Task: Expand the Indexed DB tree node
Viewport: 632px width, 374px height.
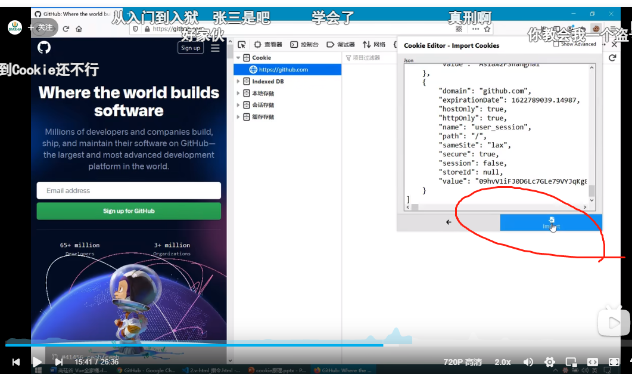Action: [x=238, y=82]
